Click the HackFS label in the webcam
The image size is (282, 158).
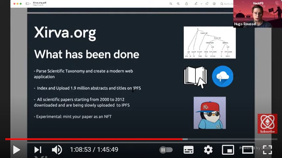[x=258, y=3]
